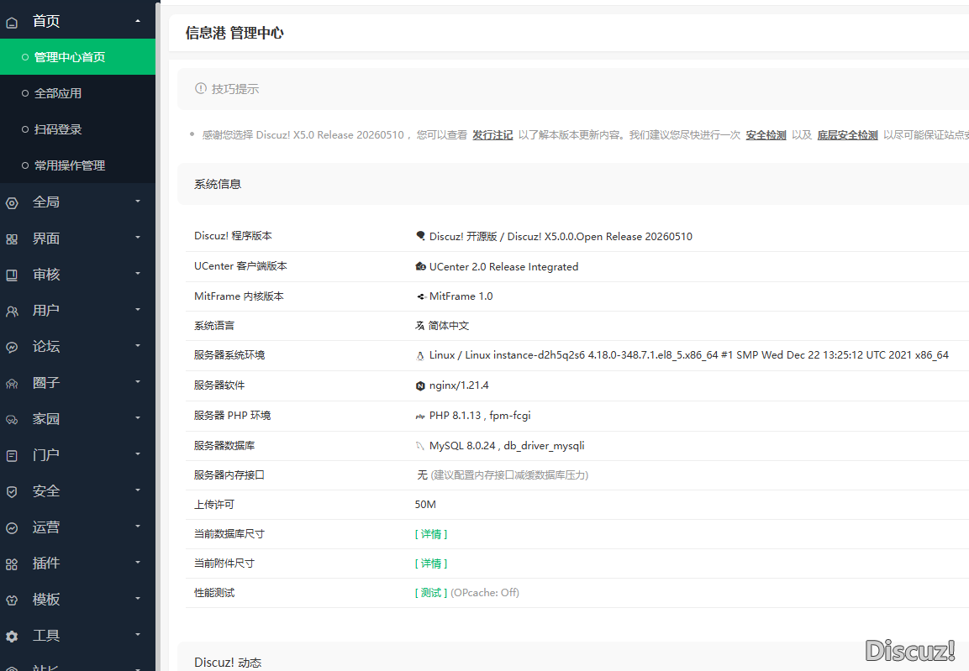Click the 家园 sidebar icon
The width and height of the screenshot is (969, 671).
[12, 420]
